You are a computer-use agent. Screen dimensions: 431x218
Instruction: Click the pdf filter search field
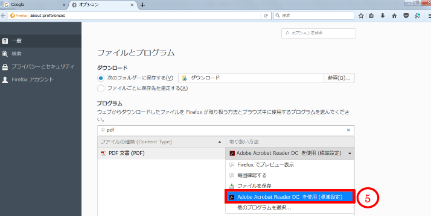point(226,130)
